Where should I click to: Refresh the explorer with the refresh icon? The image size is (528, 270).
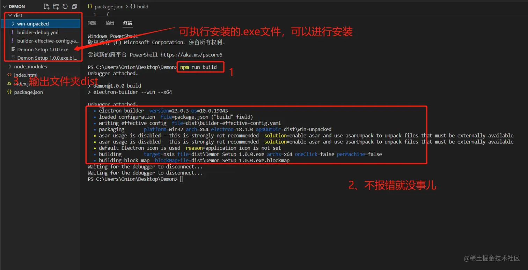65,6
